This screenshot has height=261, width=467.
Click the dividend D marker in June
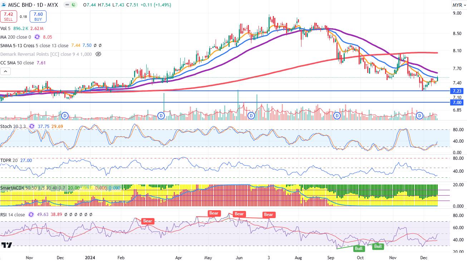[x=251, y=115]
